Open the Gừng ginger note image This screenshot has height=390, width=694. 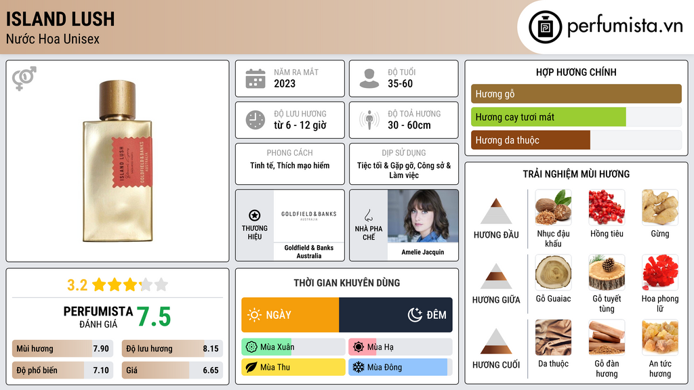point(660,207)
